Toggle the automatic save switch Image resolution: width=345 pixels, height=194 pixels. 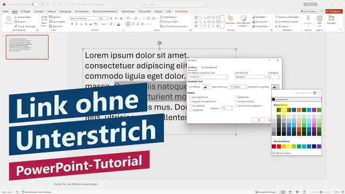point(34,4)
